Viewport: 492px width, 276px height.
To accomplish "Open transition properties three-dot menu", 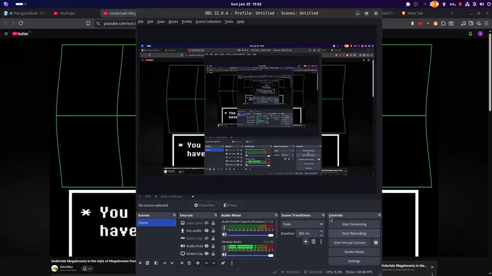I will coord(321,242).
